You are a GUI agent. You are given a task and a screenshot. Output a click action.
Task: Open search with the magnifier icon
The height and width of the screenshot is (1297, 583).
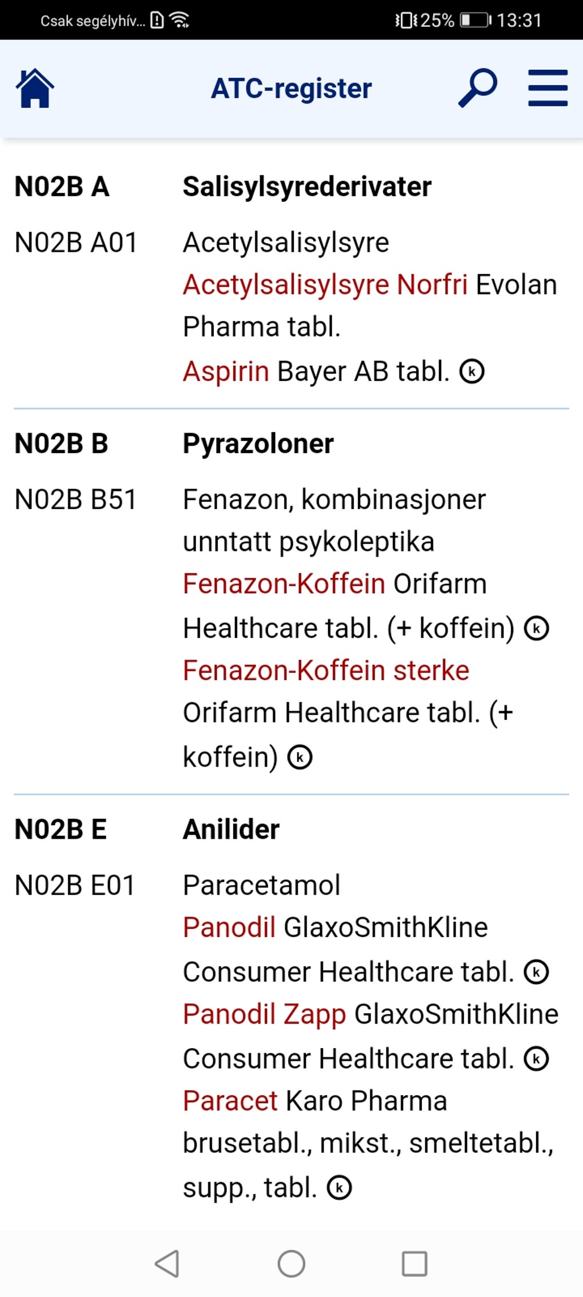[x=478, y=88]
